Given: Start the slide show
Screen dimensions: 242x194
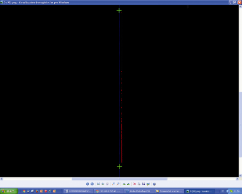Looking at the screenshot, I should [x=107, y=184].
